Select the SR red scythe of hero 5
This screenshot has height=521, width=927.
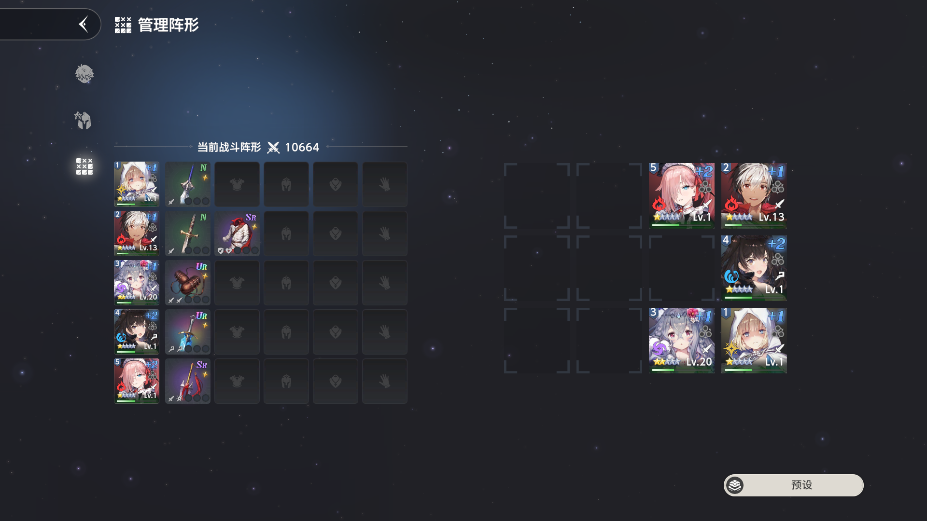(x=188, y=381)
